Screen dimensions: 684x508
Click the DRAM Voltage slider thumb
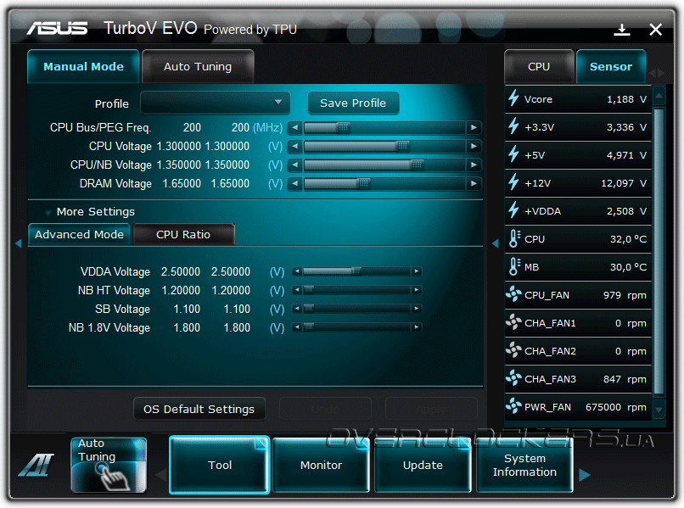point(363,183)
